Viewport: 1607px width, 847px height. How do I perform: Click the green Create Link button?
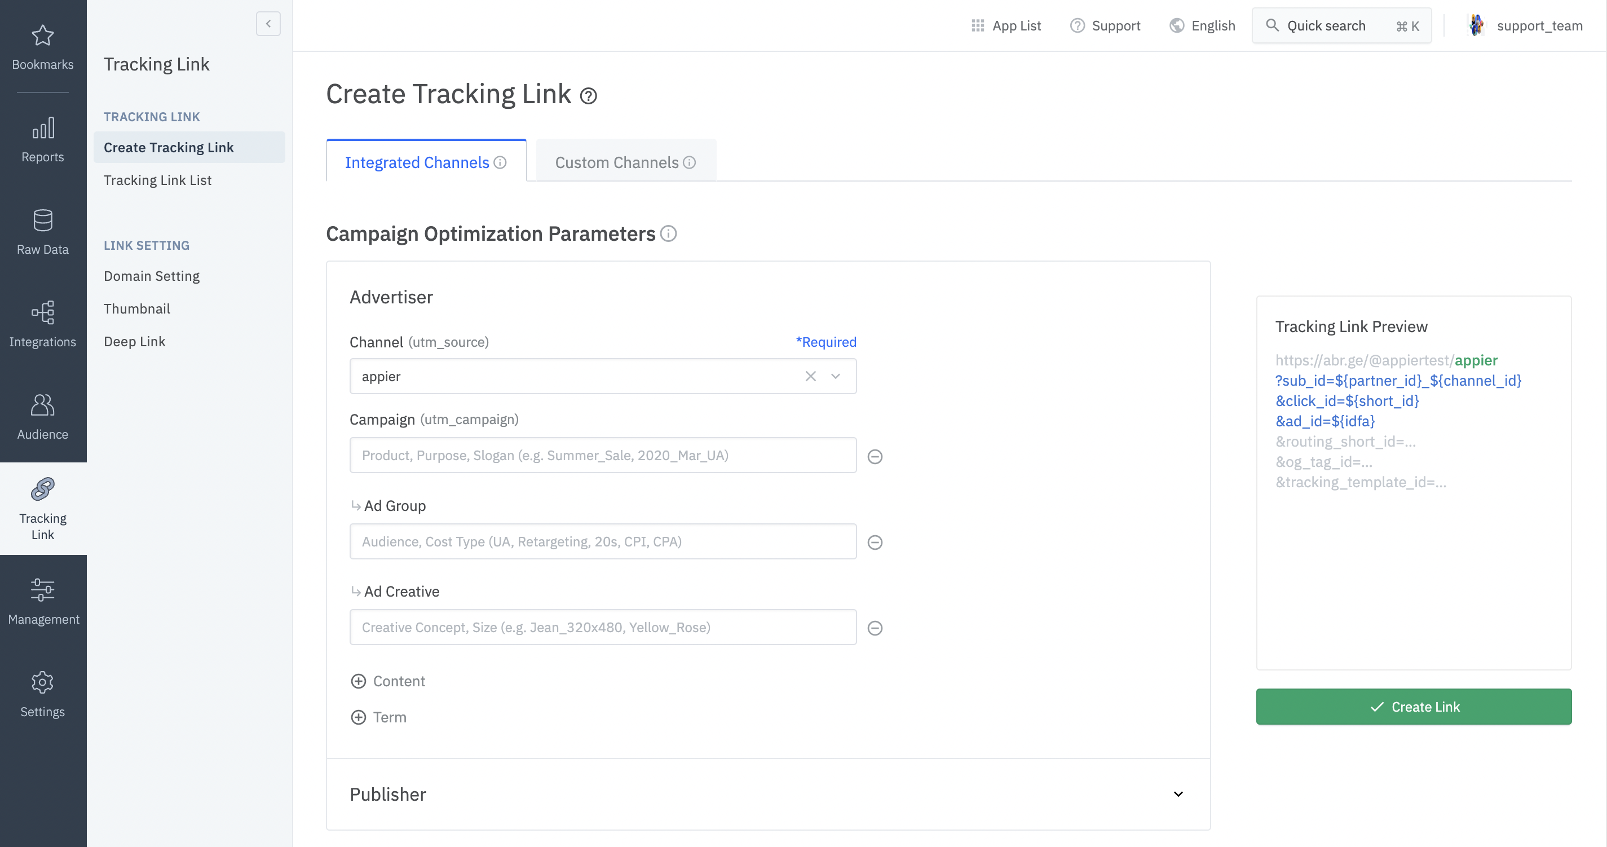click(x=1413, y=707)
